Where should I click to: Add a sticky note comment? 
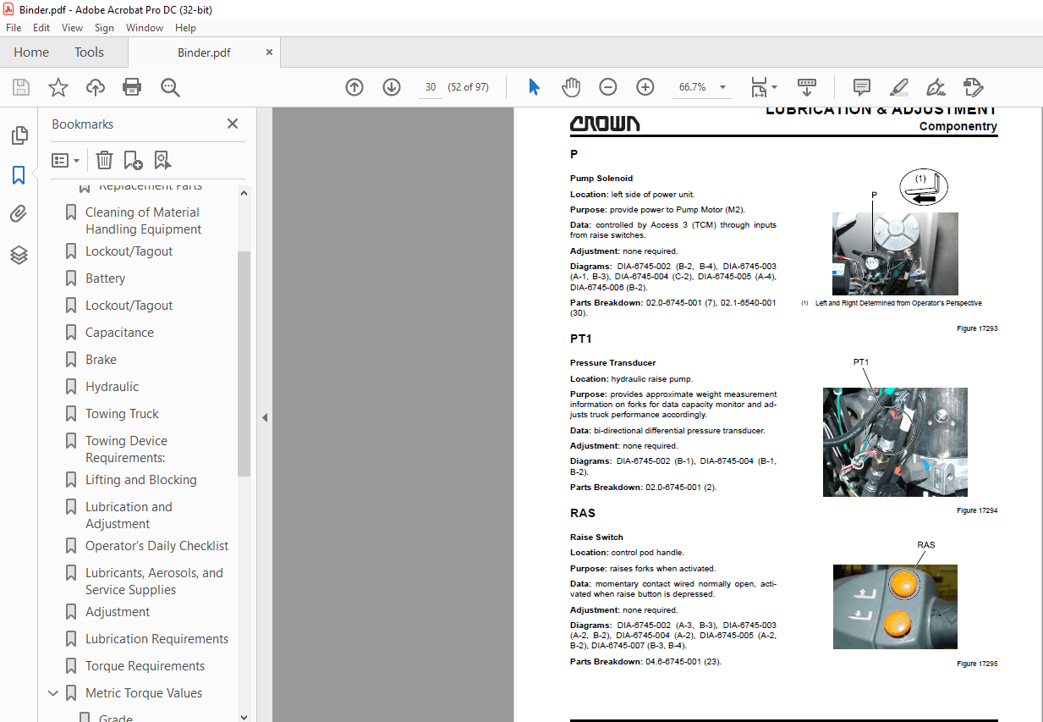pos(861,87)
